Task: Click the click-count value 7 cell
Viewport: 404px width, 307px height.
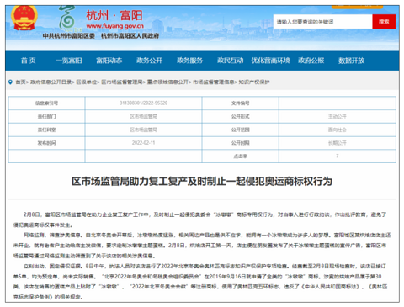Action: coord(338,156)
